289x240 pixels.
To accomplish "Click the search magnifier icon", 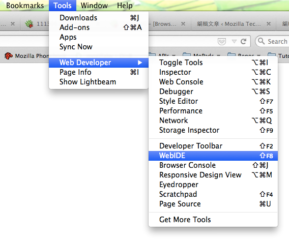I will coord(261,41).
